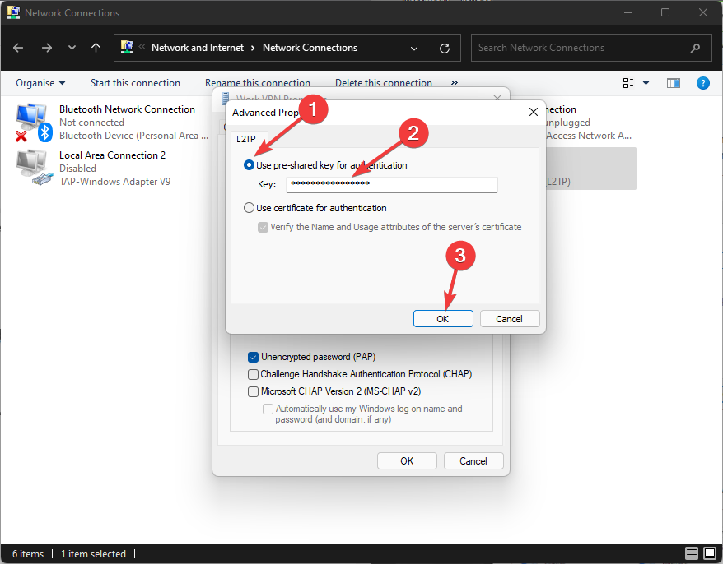Enable Challenge Handshake Authentication Protocol (CHAP)
This screenshot has height=564, width=723.
[x=254, y=374]
